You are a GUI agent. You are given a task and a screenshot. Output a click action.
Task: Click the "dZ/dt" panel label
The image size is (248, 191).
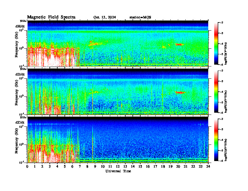pyautogui.click(x=20, y=122)
